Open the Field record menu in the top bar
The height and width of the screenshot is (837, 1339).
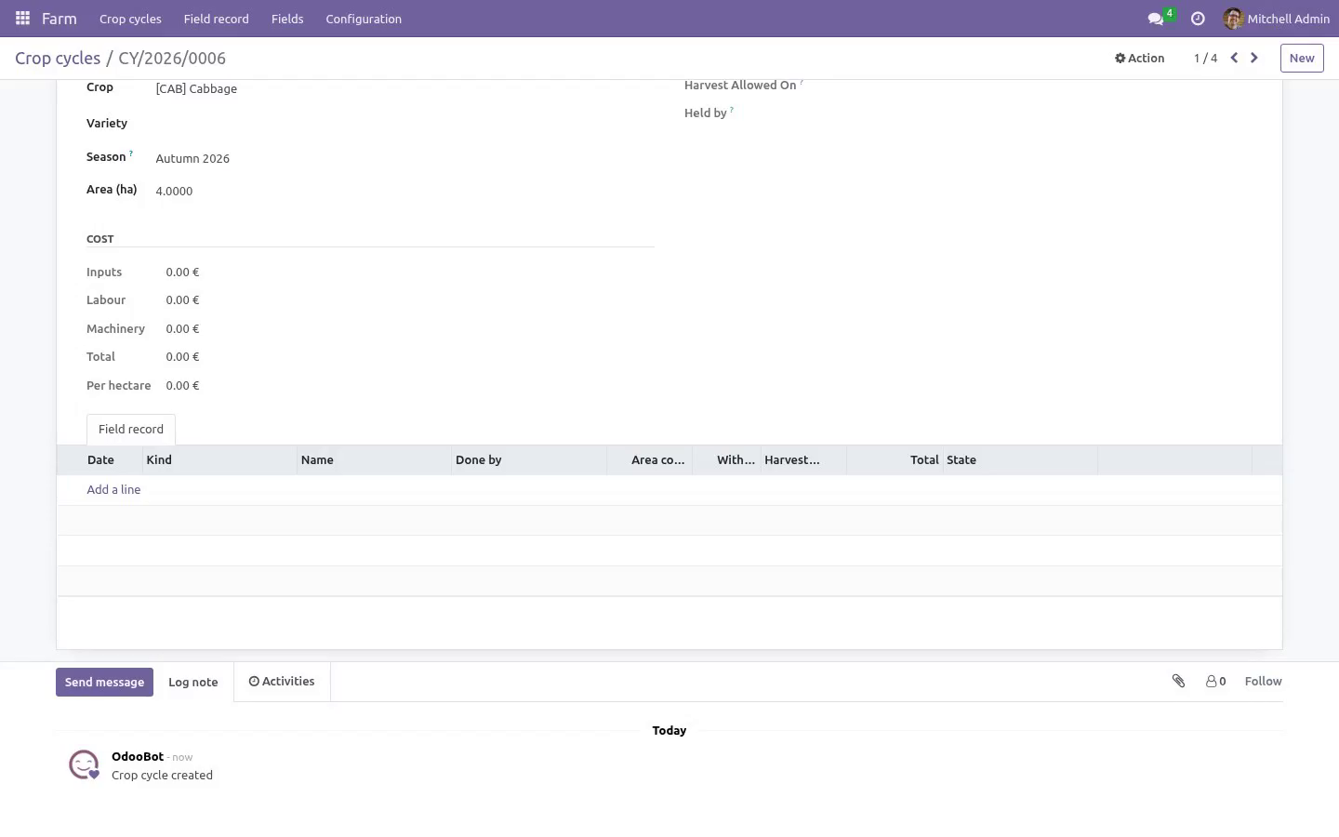(x=217, y=19)
